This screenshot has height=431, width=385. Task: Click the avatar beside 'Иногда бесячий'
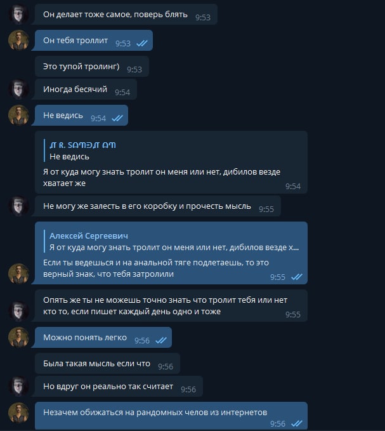coord(18,89)
